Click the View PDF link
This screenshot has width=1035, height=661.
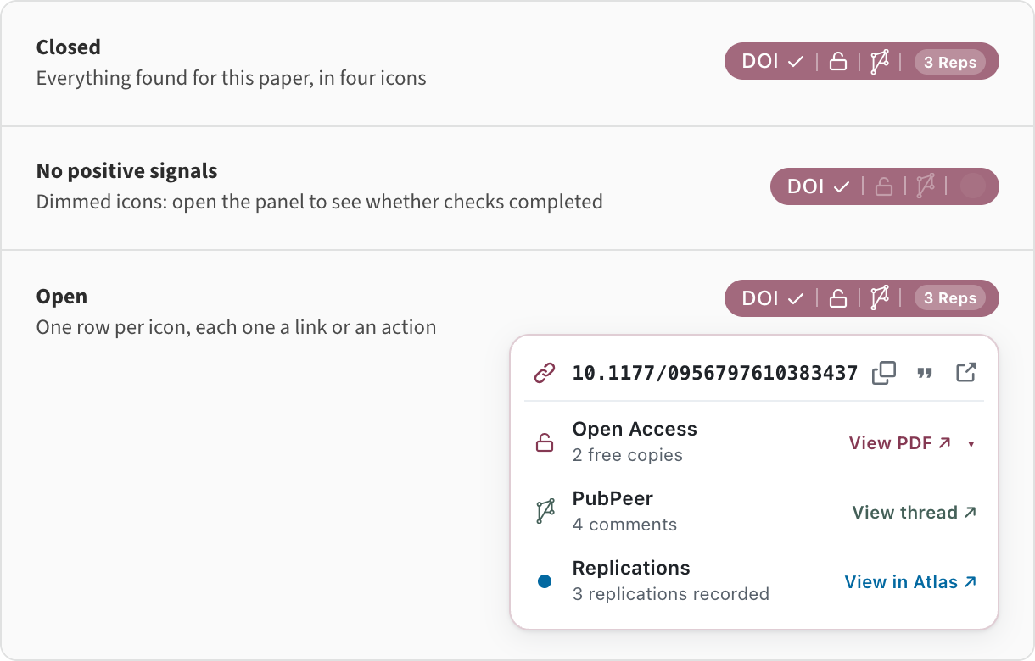click(899, 443)
